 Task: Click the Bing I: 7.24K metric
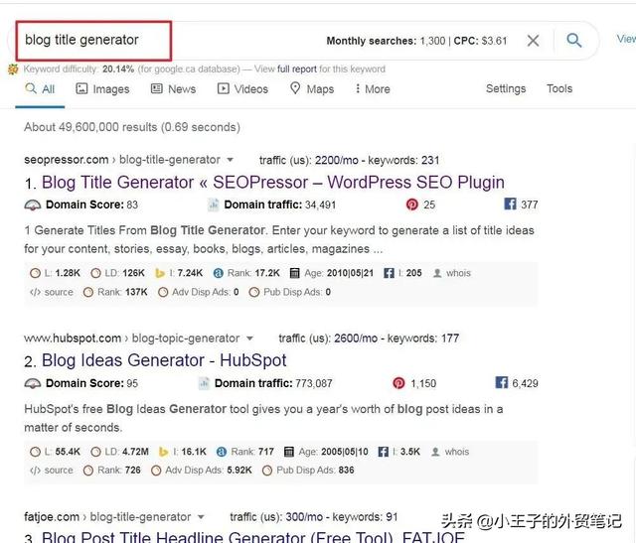click(179, 273)
